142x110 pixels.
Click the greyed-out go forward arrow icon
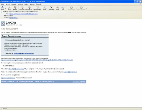point(81,7)
